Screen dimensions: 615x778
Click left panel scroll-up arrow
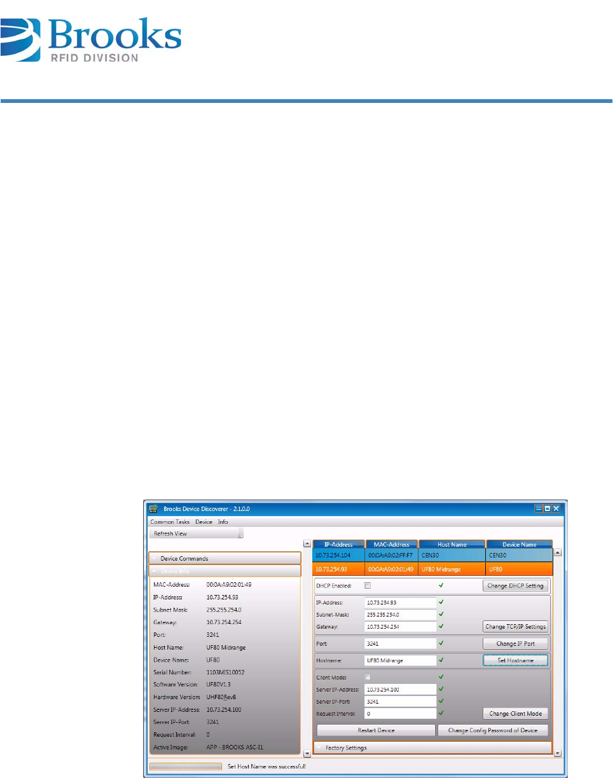click(x=307, y=543)
